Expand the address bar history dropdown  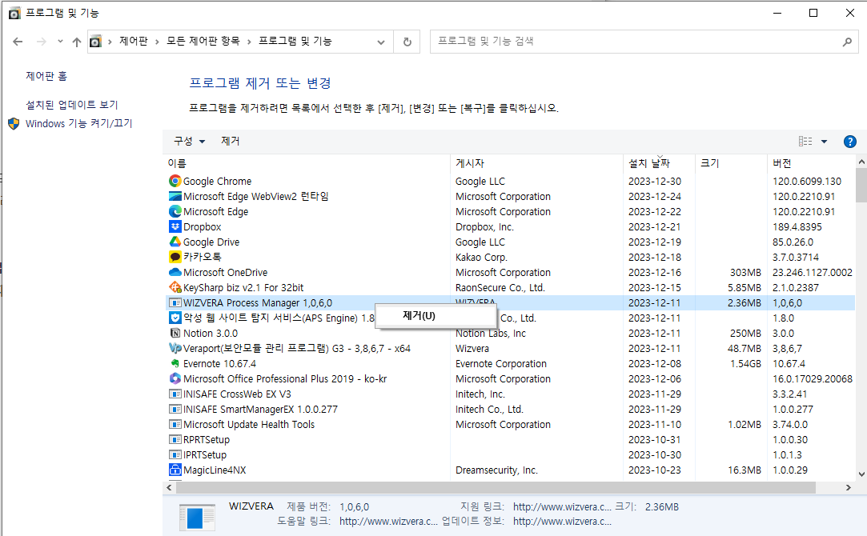point(380,42)
